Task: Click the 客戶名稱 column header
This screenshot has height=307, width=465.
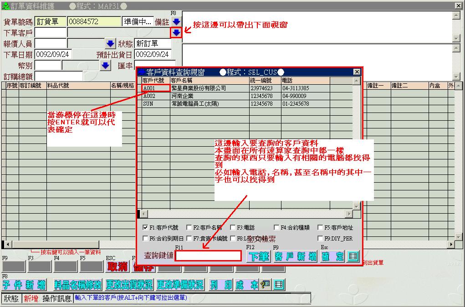Action: click(210, 80)
